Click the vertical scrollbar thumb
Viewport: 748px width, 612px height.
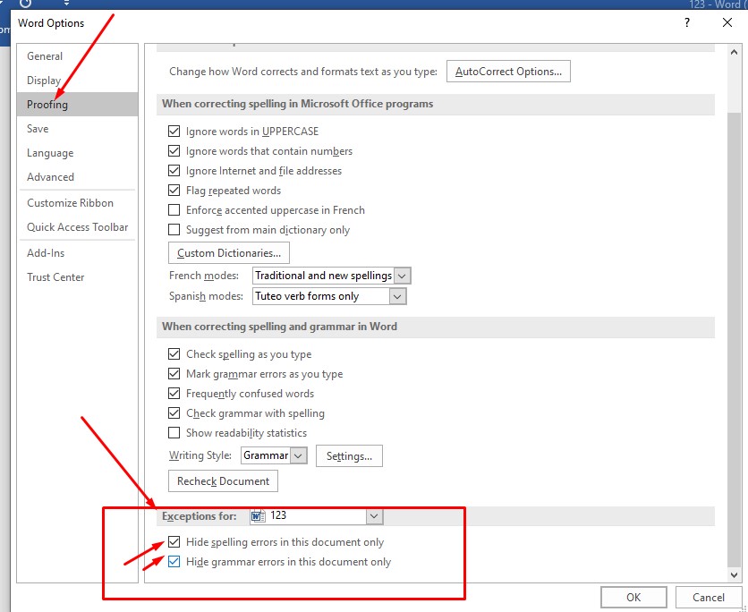coord(735,339)
